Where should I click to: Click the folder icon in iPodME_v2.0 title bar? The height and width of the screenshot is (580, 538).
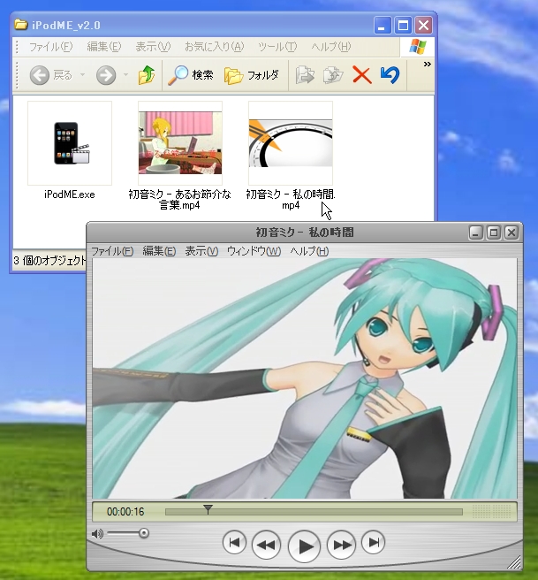point(20,25)
